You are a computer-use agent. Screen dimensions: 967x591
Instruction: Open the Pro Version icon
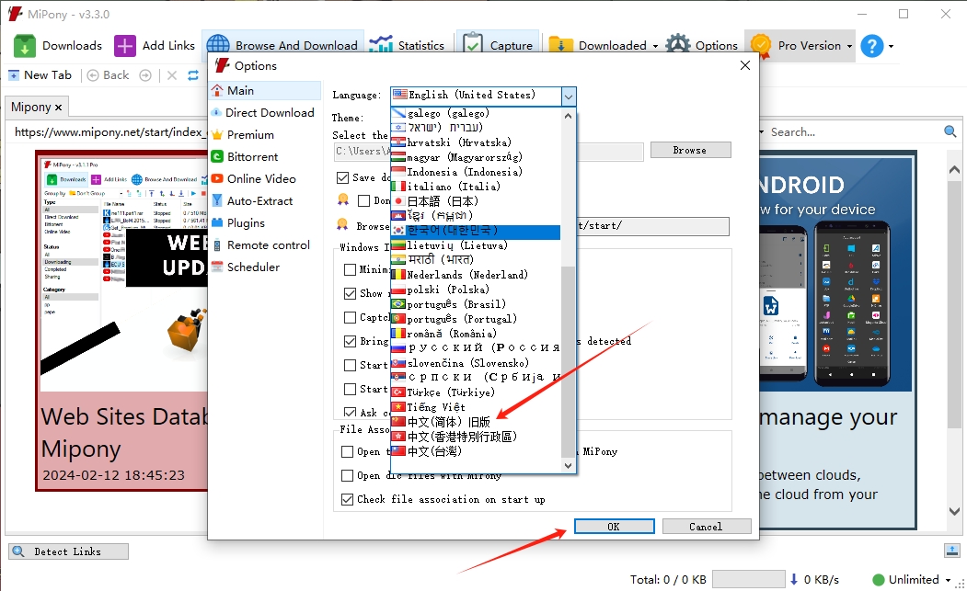coord(761,44)
